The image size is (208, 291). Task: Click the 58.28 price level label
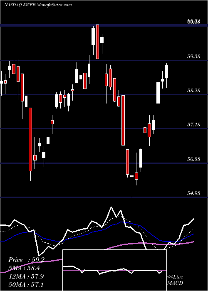(193, 91)
